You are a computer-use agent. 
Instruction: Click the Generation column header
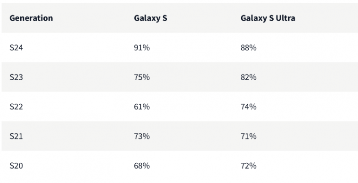pos(31,18)
